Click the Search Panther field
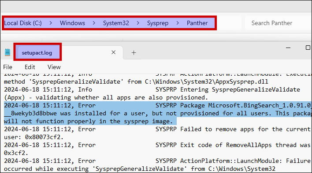312x173 pixels. click(278, 23)
